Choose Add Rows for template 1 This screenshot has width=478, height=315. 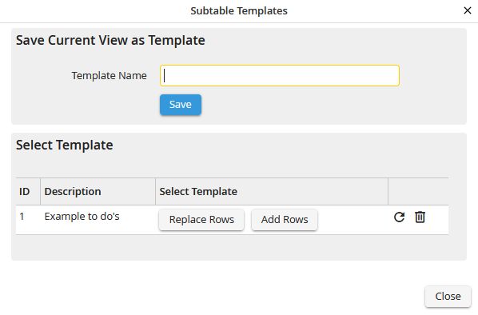[x=285, y=220]
